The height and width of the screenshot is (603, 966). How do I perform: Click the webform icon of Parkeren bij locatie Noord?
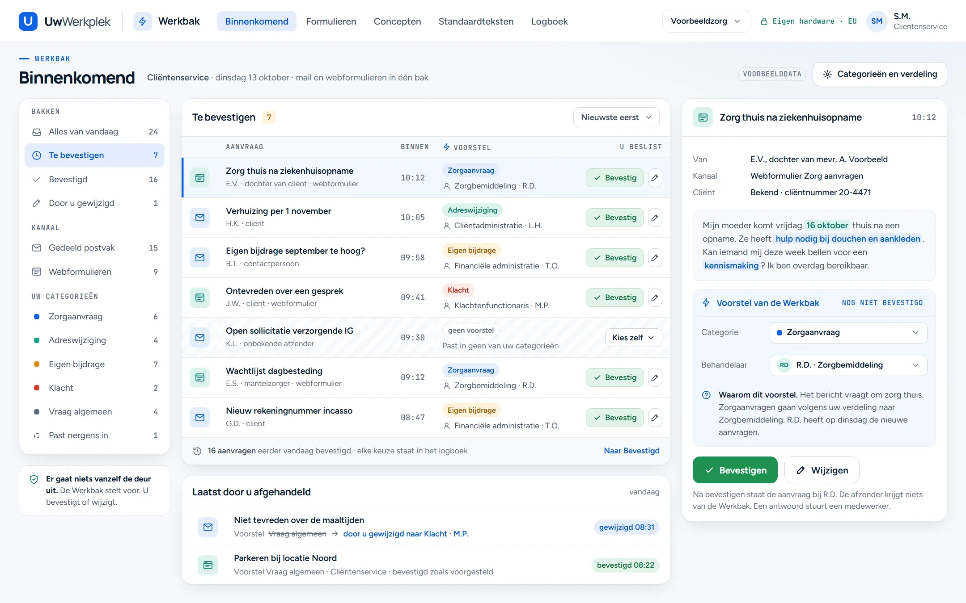[208, 565]
